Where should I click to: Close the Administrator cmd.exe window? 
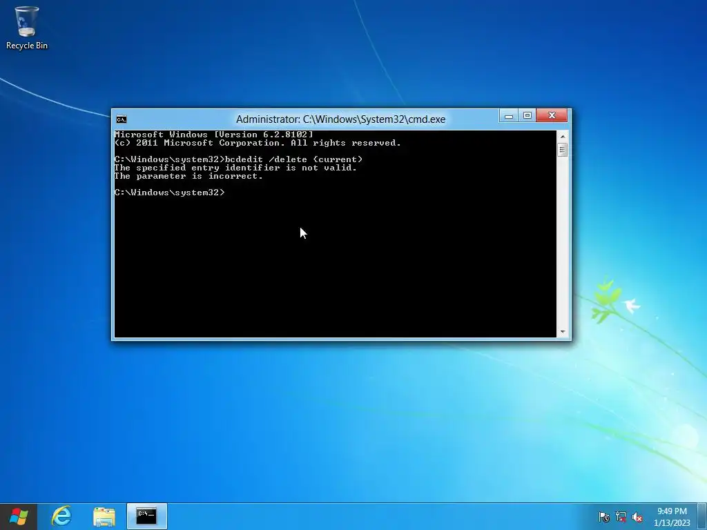click(552, 116)
